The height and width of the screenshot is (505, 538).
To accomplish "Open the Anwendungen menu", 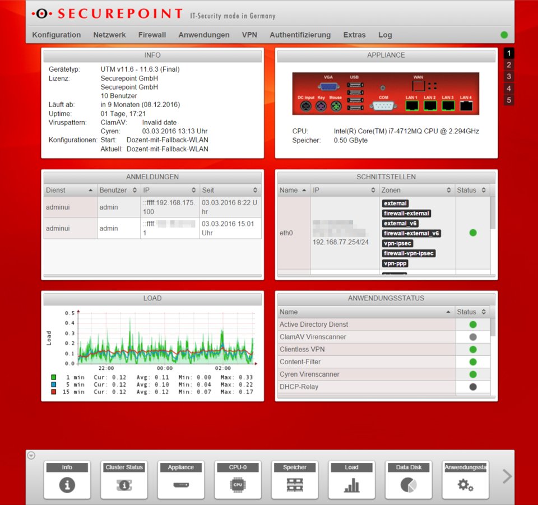I will pyautogui.click(x=204, y=35).
